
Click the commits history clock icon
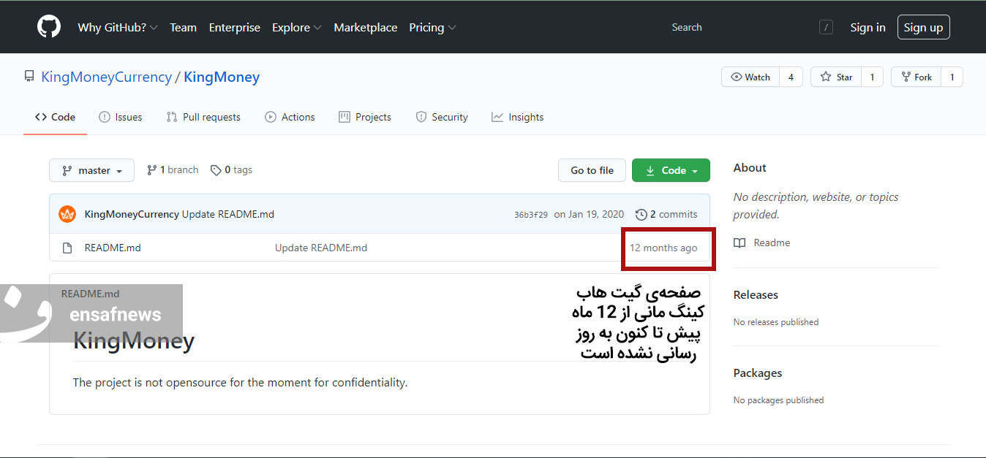641,214
